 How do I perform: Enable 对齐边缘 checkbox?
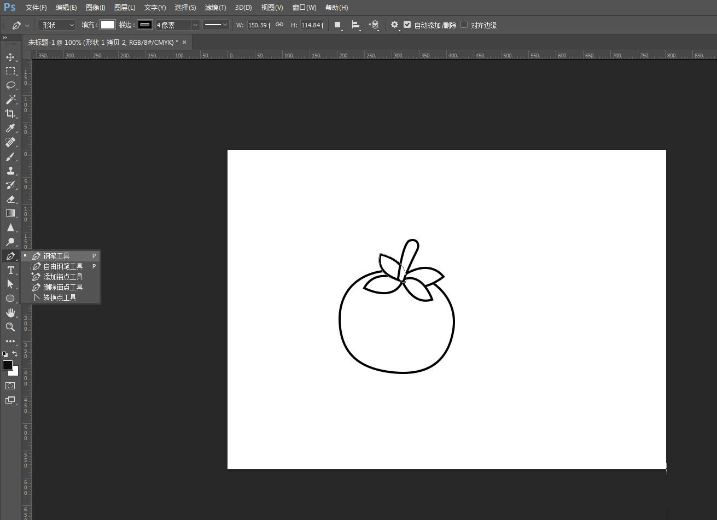pyautogui.click(x=464, y=25)
